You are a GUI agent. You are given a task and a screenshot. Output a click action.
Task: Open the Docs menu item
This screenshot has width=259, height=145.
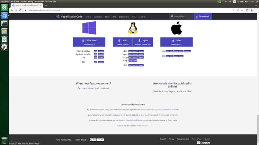(88, 17)
